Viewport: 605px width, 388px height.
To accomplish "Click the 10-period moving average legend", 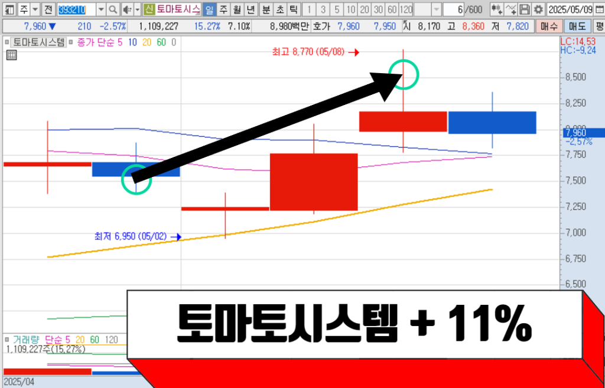I will pos(132,42).
